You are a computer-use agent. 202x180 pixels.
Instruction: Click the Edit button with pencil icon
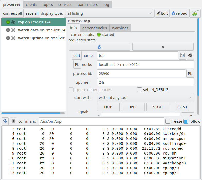pos(162,13)
